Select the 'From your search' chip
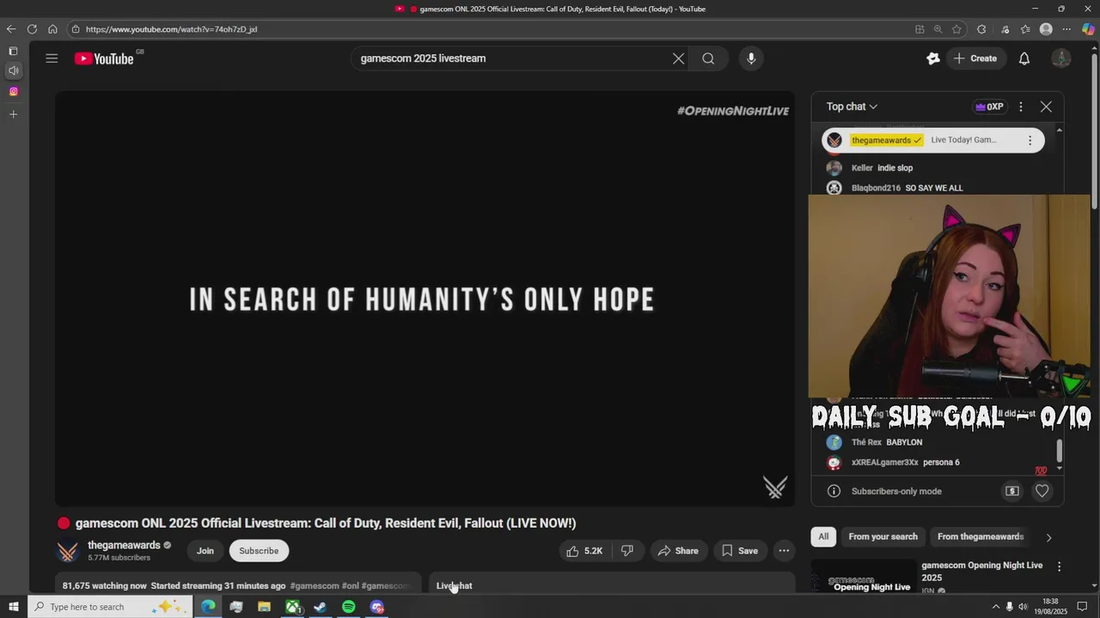The width and height of the screenshot is (1100, 618). 883,536
